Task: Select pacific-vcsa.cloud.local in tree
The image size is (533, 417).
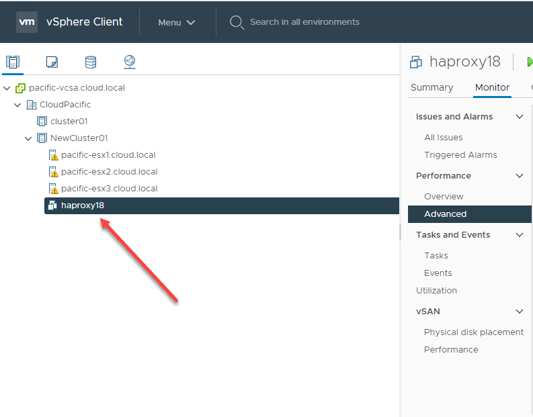Action: click(x=77, y=88)
